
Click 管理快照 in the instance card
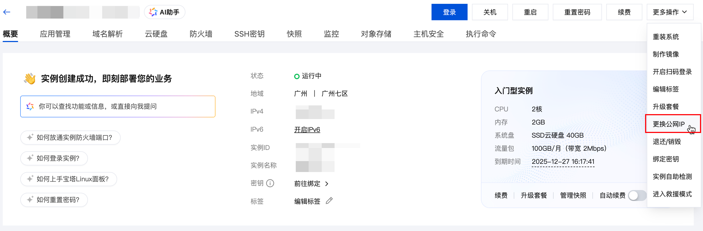pyautogui.click(x=573, y=195)
